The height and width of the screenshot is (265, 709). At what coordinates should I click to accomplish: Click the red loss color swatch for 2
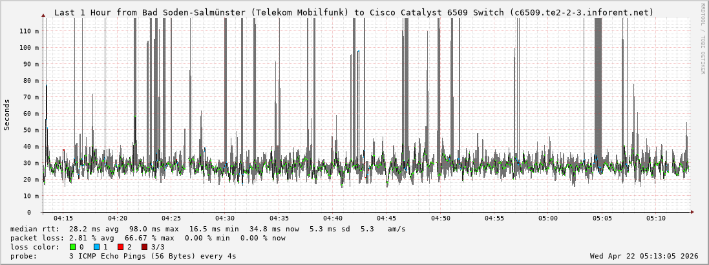120,247
